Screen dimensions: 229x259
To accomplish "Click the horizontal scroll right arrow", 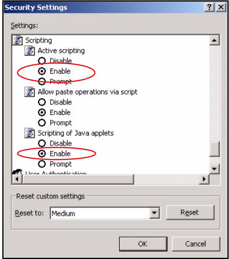I will [204, 179].
